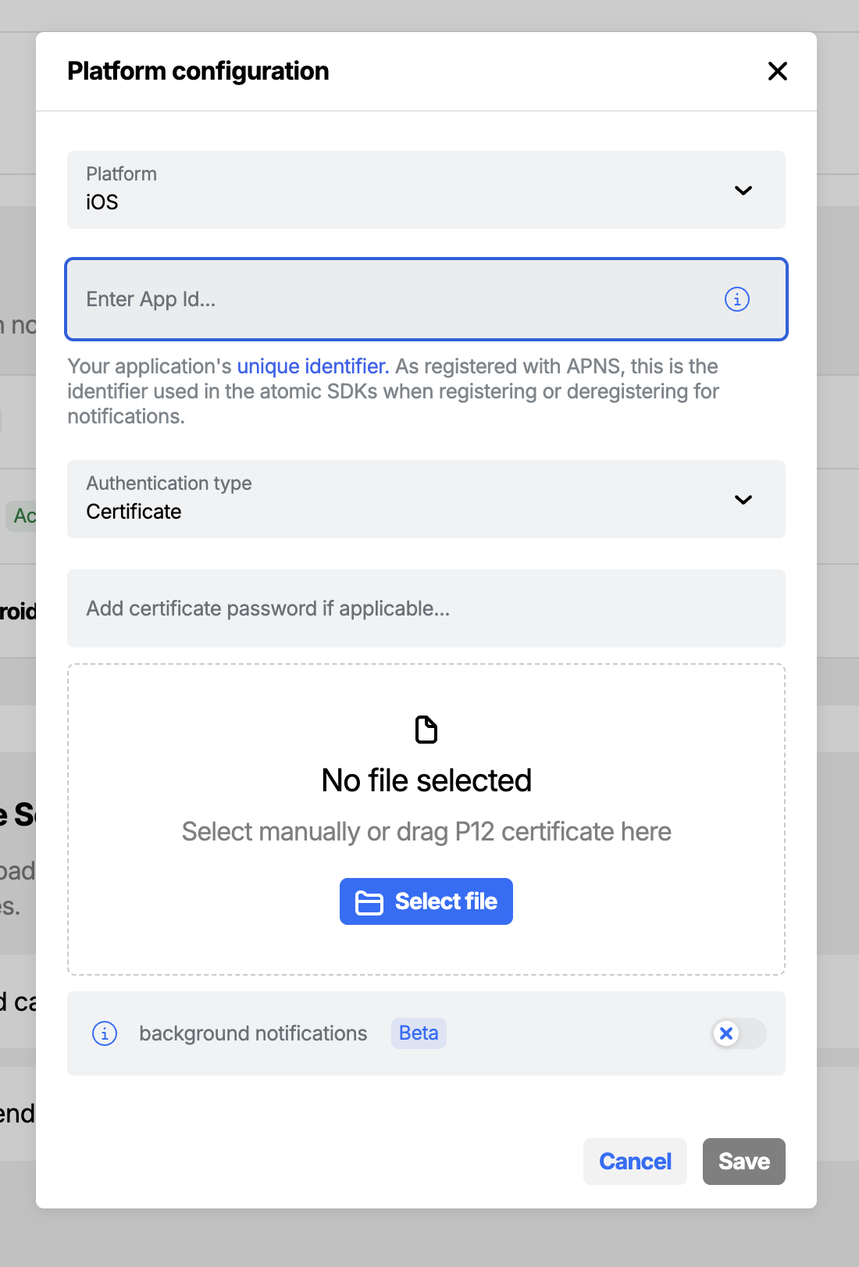Open the 'unique identifier' link
Viewport: 859px width, 1267px height.
point(312,366)
